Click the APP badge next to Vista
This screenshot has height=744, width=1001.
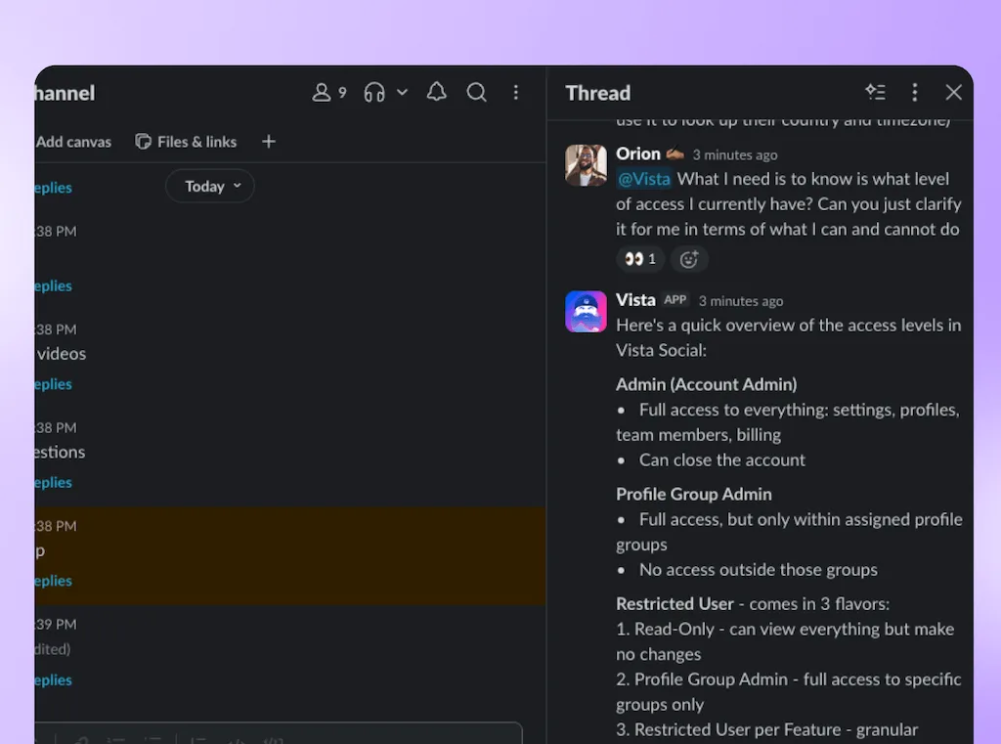tap(675, 299)
